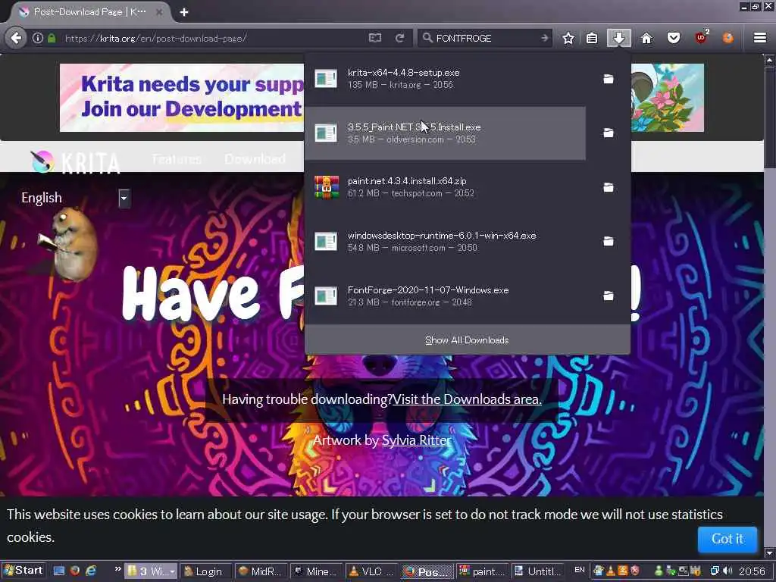Click the URL address field
Image resolution: width=776 pixels, height=582 pixels.
pos(213,38)
